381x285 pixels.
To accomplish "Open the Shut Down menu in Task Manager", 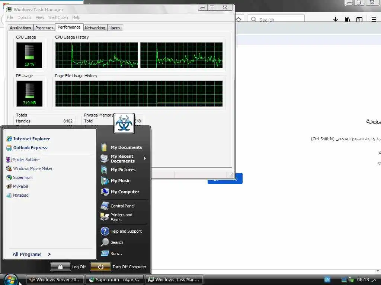I will (x=58, y=17).
